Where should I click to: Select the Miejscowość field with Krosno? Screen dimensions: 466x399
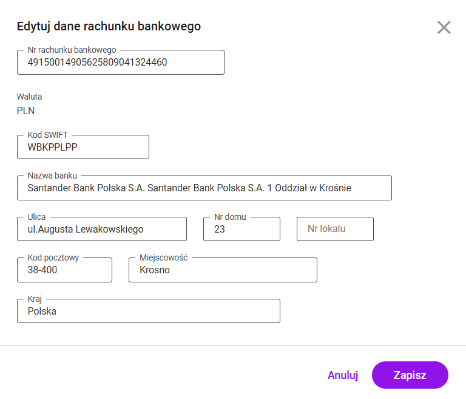pyautogui.click(x=222, y=270)
